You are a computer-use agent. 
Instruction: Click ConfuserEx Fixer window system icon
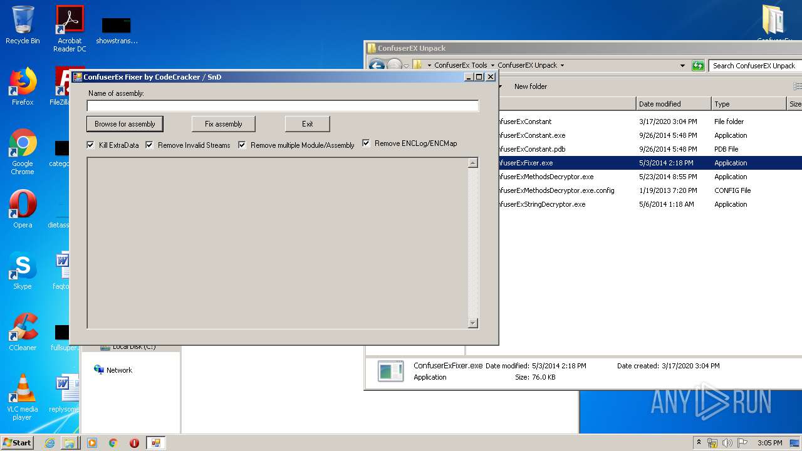[78, 77]
